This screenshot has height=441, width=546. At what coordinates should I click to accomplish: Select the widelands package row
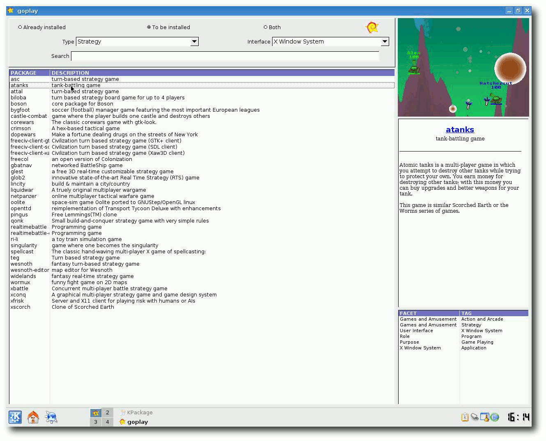point(202,276)
